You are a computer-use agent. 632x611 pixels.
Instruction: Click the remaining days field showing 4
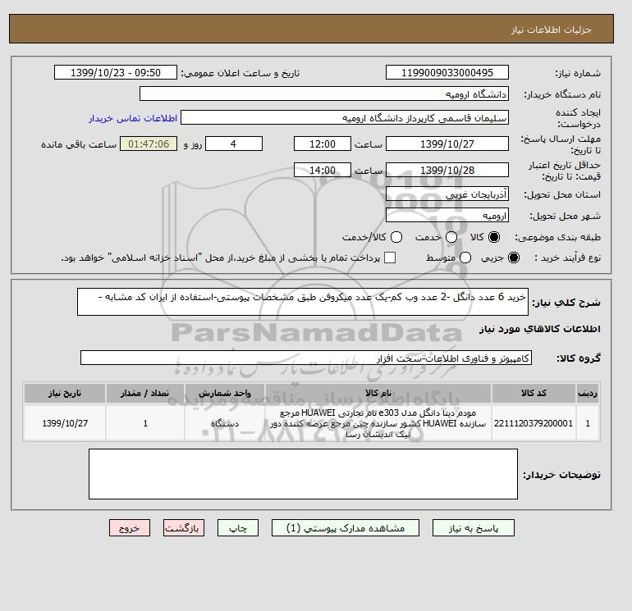234,144
